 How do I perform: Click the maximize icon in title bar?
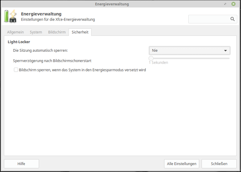(x=225, y=4)
